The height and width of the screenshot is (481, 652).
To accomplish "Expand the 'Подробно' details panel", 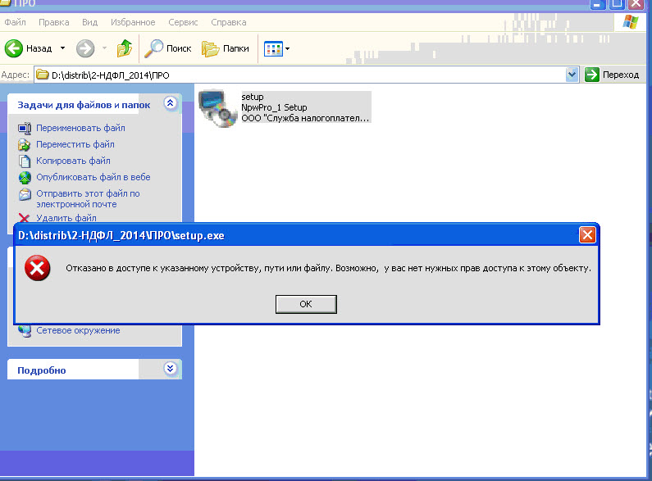I will pos(170,370).
